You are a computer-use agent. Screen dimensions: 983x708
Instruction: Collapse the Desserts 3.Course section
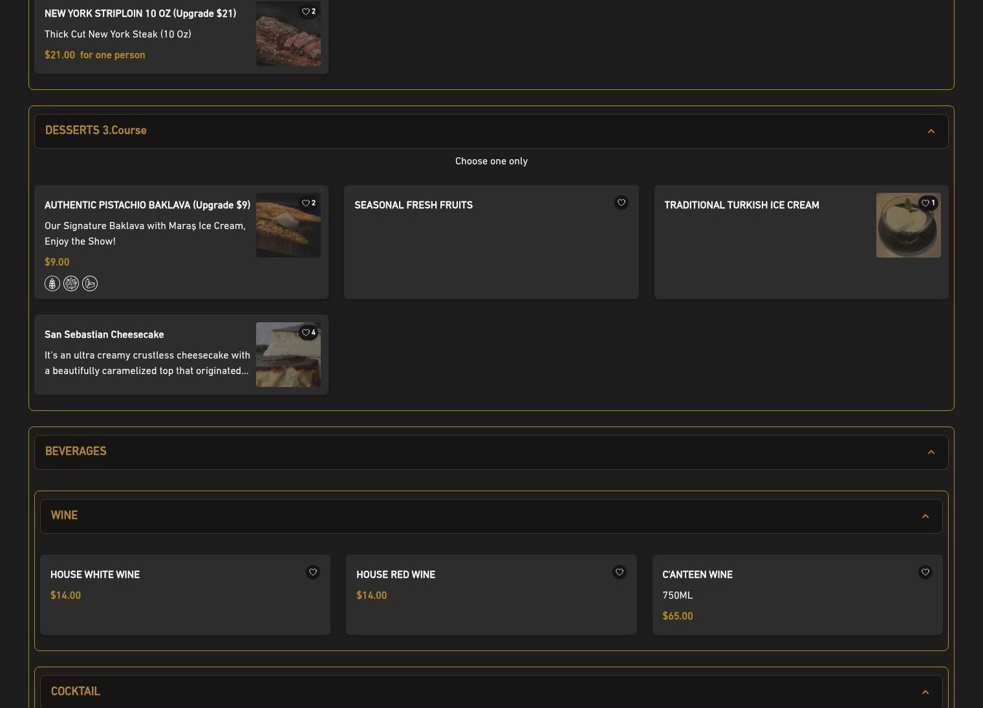(x=931, y=131)
